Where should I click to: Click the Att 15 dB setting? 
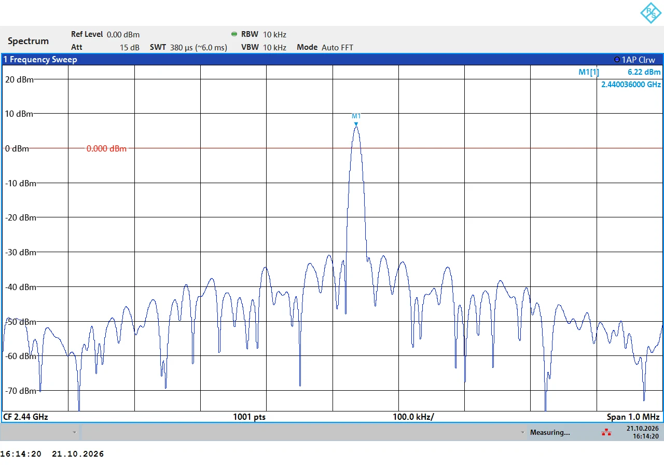tap(105, 47)
